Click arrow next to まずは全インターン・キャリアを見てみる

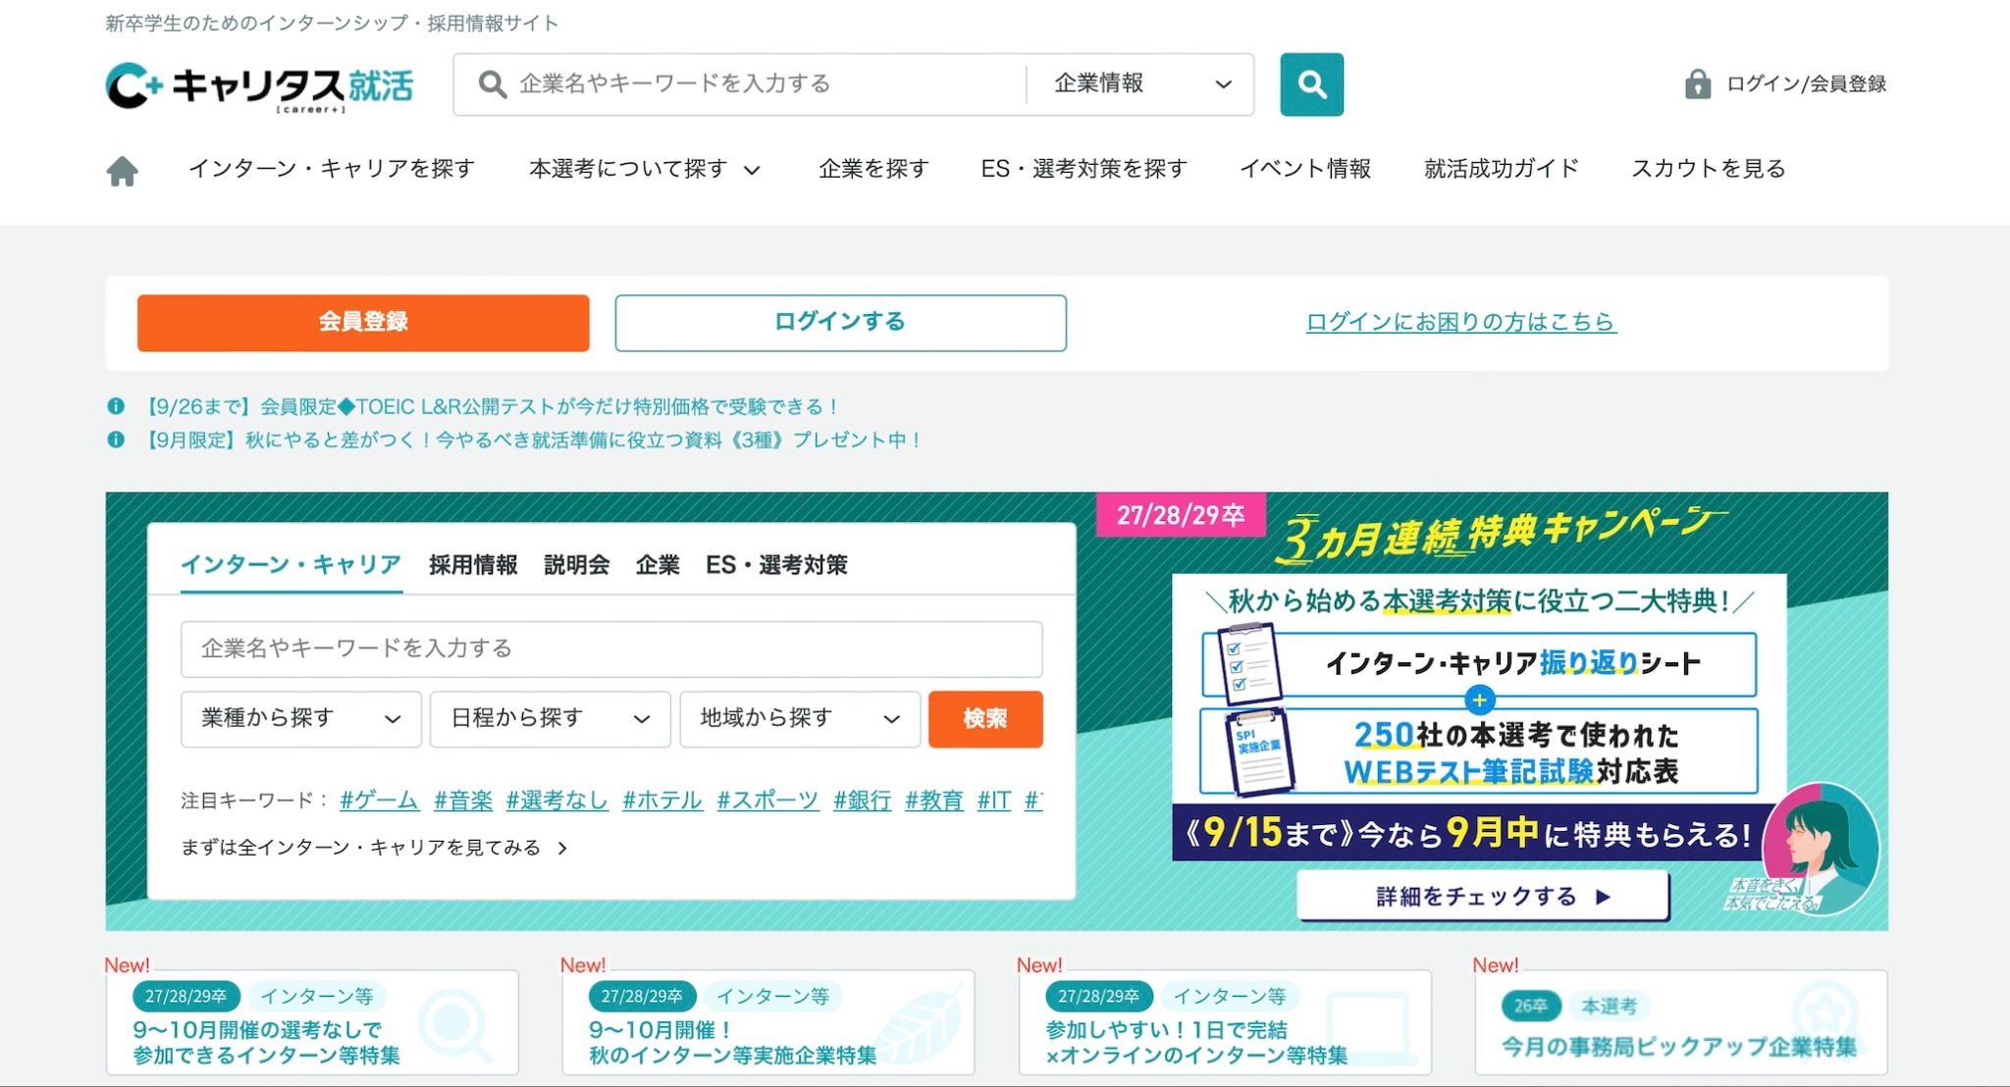click(x=562, y=848)
